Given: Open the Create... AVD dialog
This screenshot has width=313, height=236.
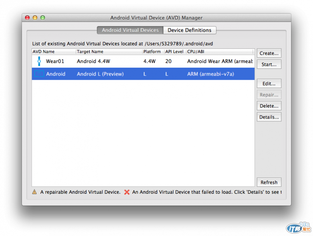Looking at the screenshot, I should (x=269, y=53).
